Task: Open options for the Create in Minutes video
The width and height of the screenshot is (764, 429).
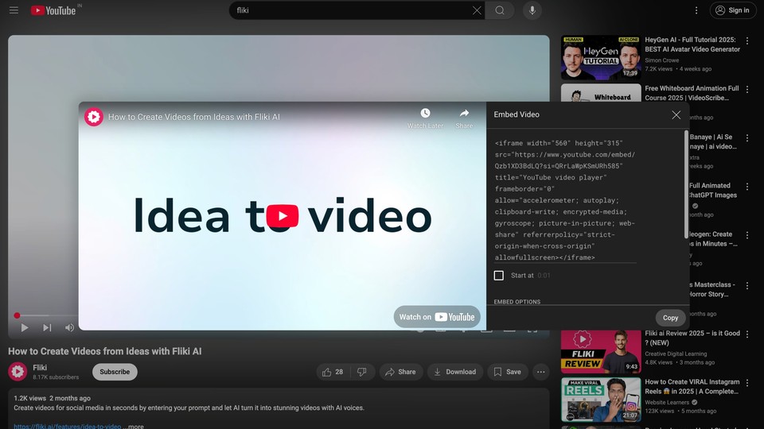Action: [x=747, y=236]
